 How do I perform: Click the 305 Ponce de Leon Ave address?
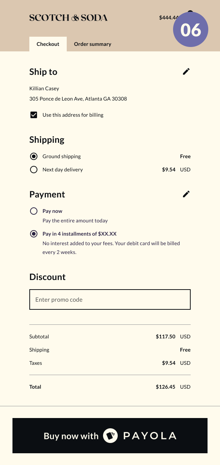click(x=78, y=99)
